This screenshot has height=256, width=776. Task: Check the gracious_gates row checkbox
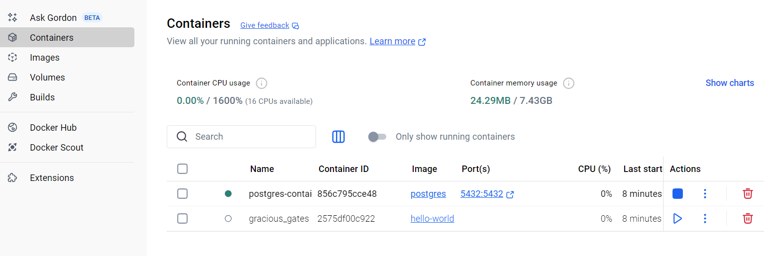coord(183,219)
